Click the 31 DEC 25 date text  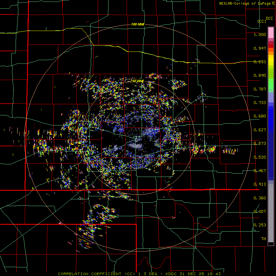click(192, 274)
